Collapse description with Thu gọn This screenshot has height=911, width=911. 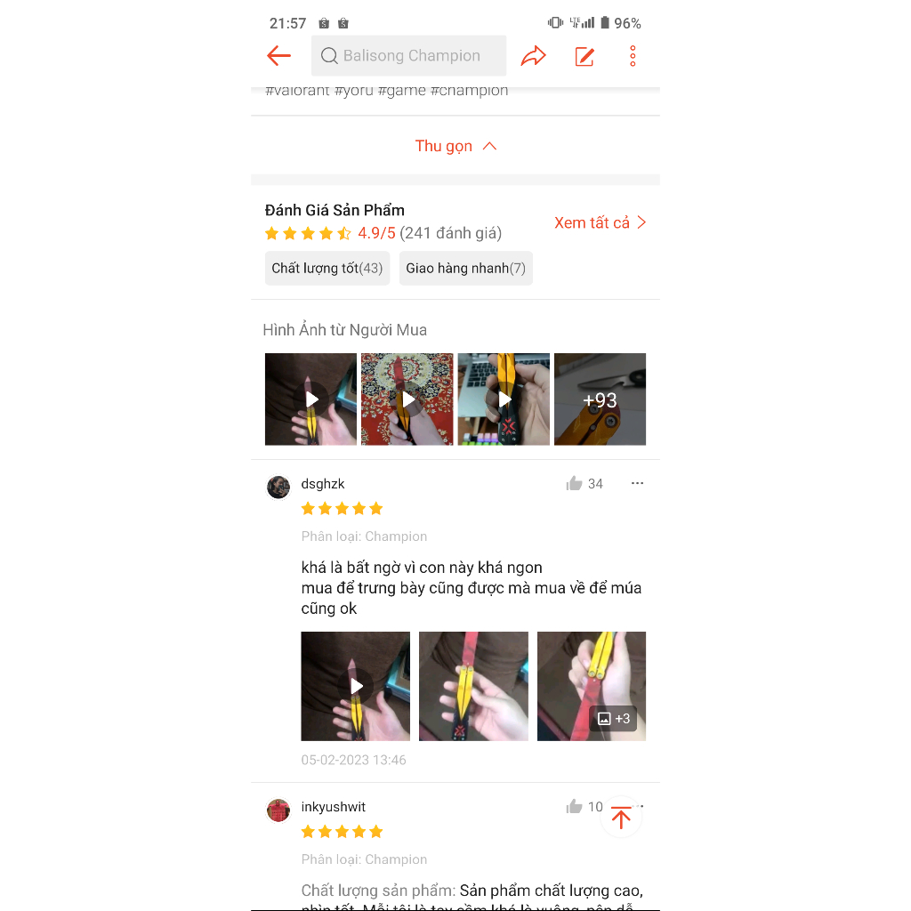pos(455,146)
